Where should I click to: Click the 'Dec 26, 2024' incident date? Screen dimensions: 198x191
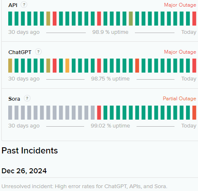point(24,171)
